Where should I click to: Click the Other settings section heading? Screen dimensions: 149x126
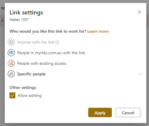coord(23,87)
